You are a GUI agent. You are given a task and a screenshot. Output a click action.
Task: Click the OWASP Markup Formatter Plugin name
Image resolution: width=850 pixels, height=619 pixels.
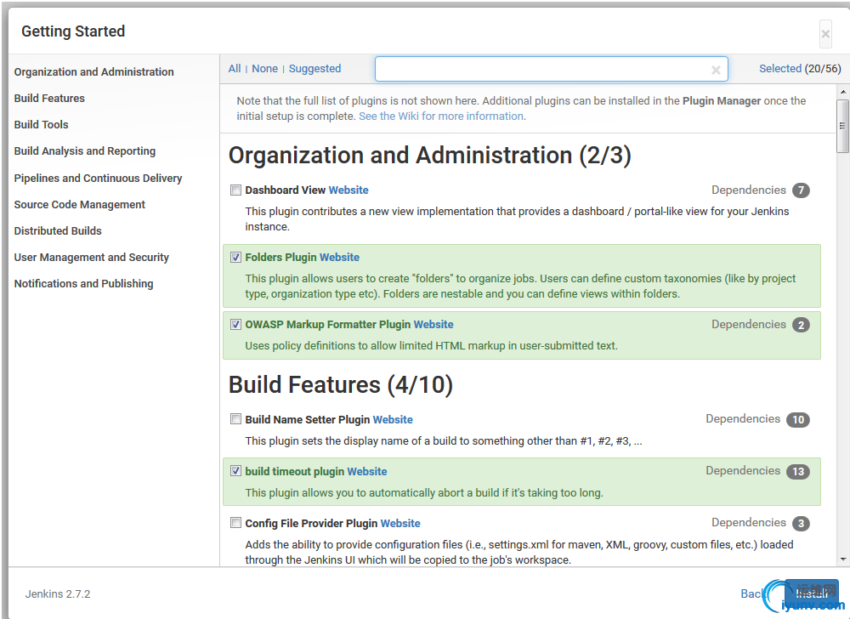coord(328,325)
